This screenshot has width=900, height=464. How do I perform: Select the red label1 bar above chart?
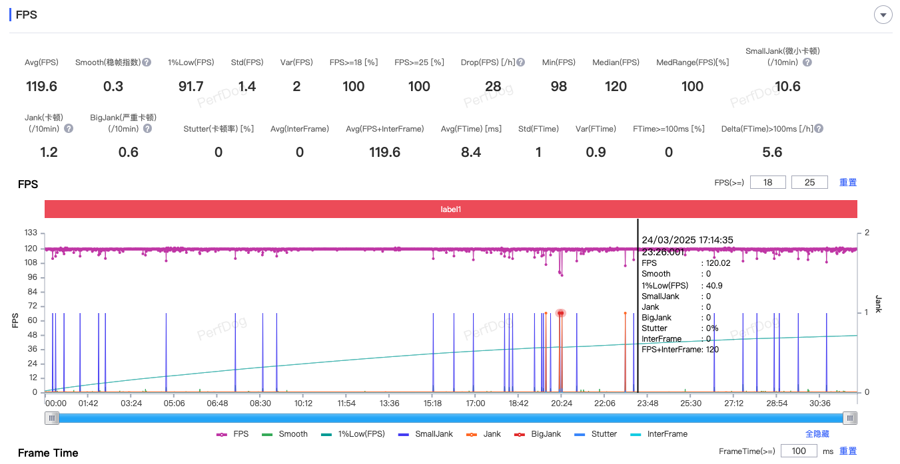coord(450,209)
